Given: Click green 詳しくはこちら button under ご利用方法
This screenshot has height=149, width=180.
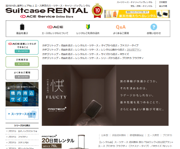Looking at the screenshot, I should pyautogui.click(x=22, y=64).
